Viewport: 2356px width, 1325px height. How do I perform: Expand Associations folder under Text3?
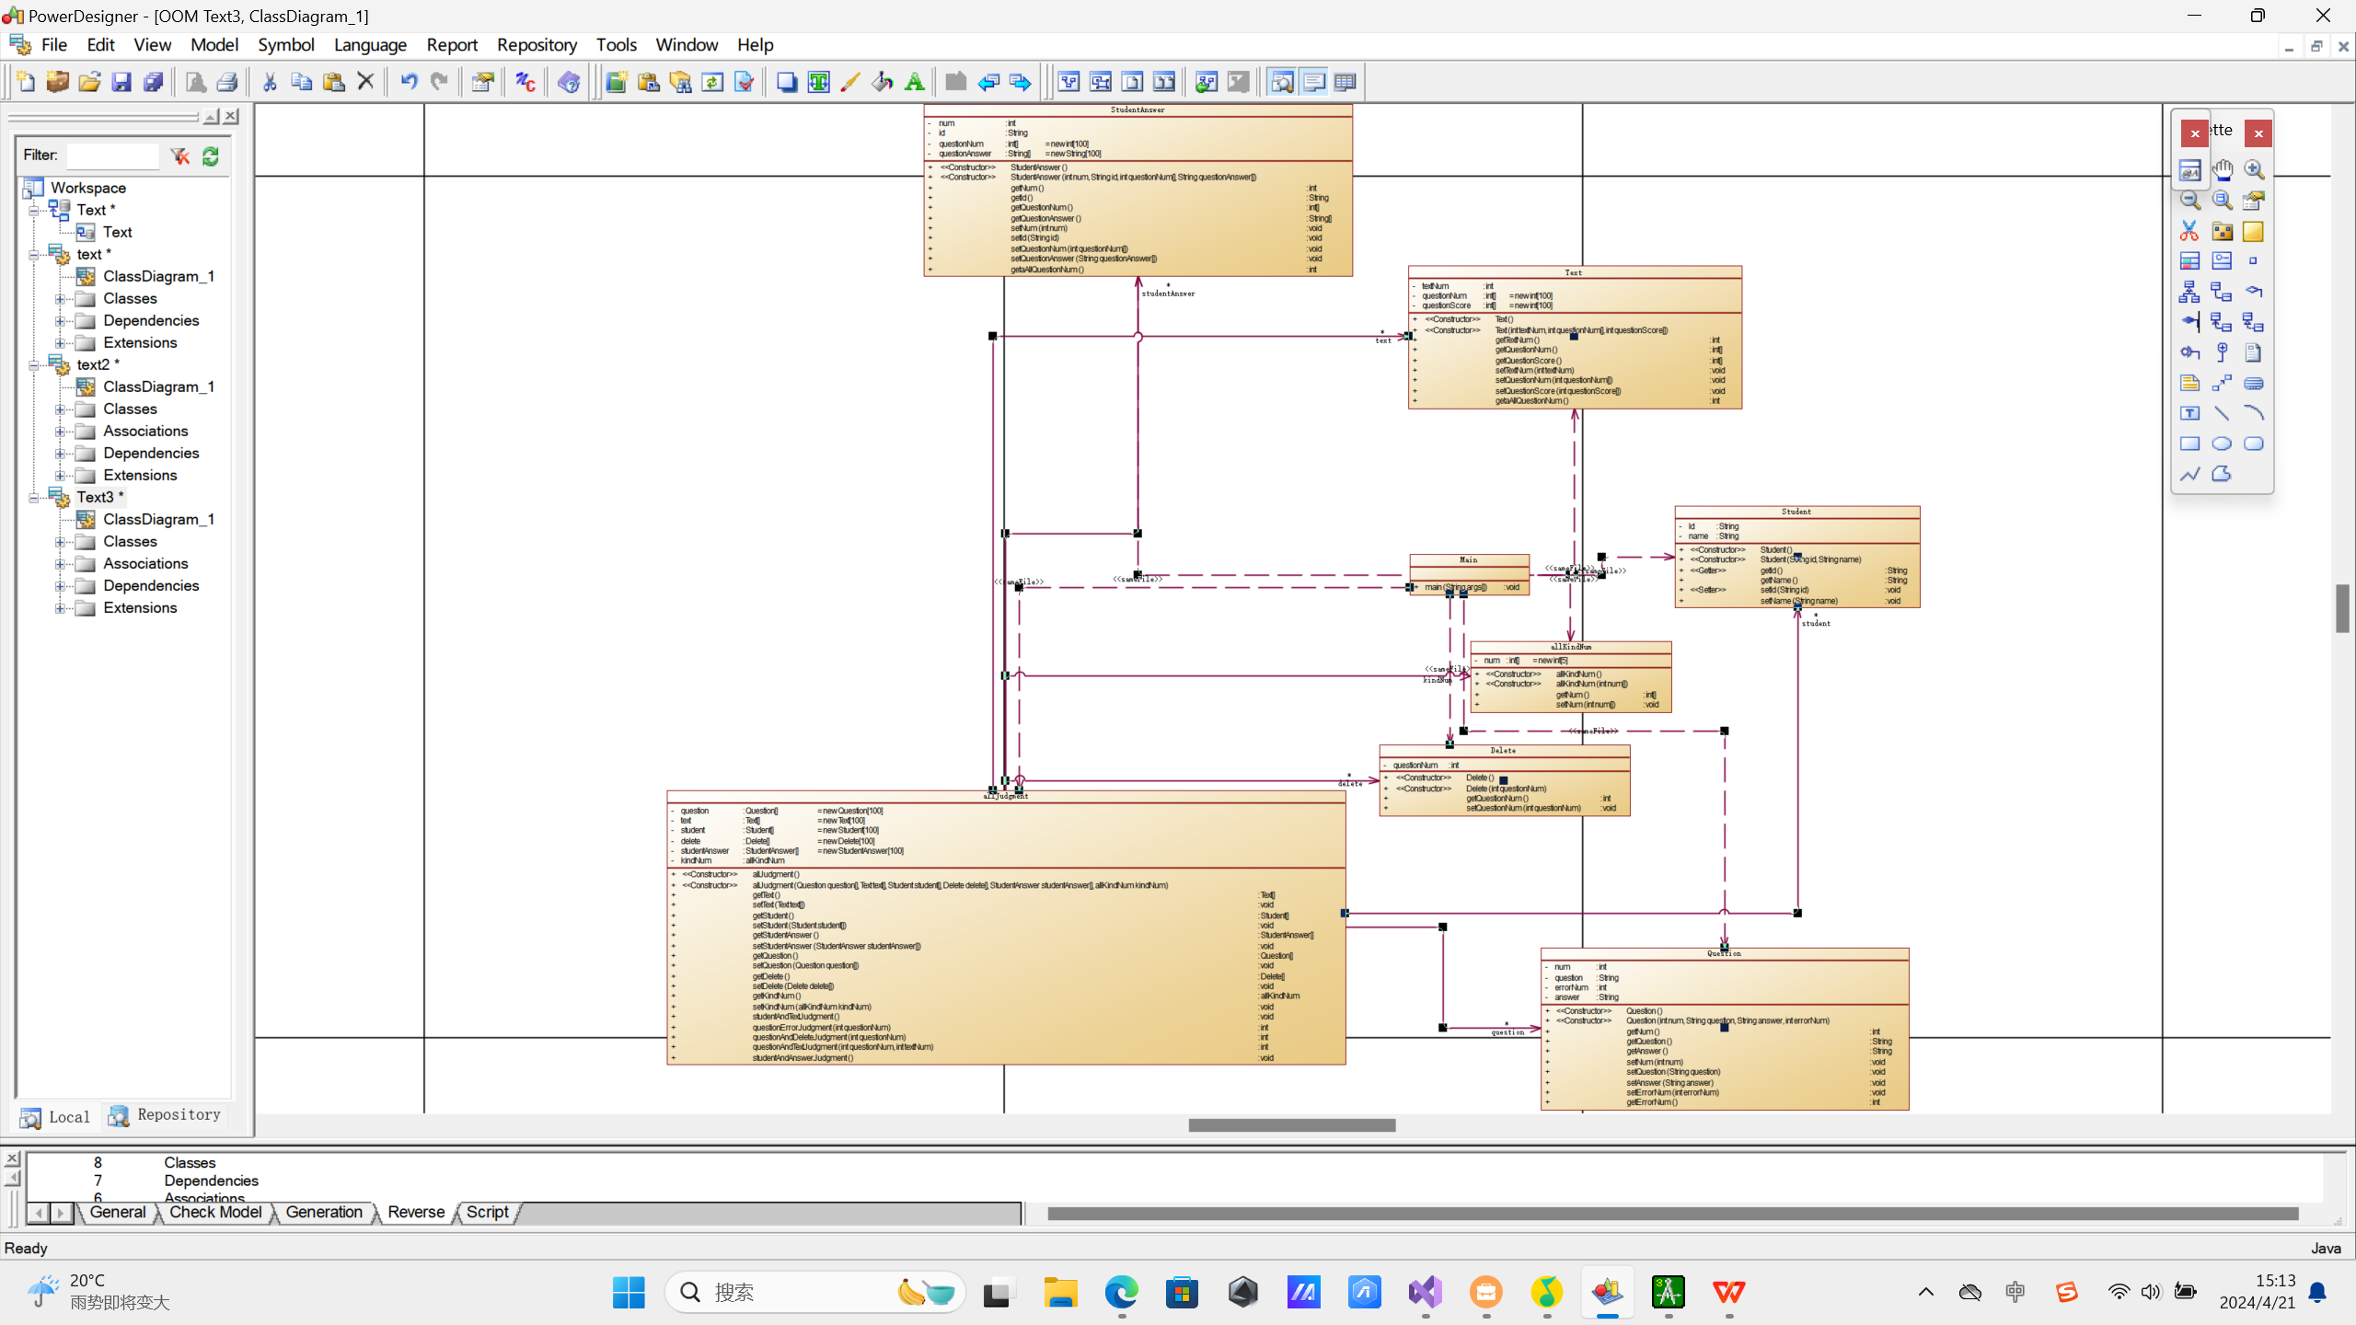[x=60, y=563]
